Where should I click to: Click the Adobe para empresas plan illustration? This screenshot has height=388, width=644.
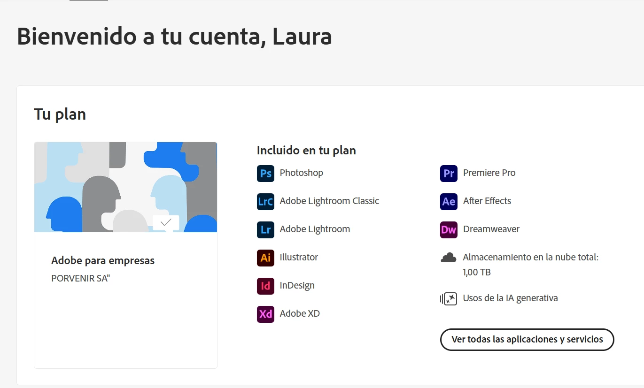(125, 187)
